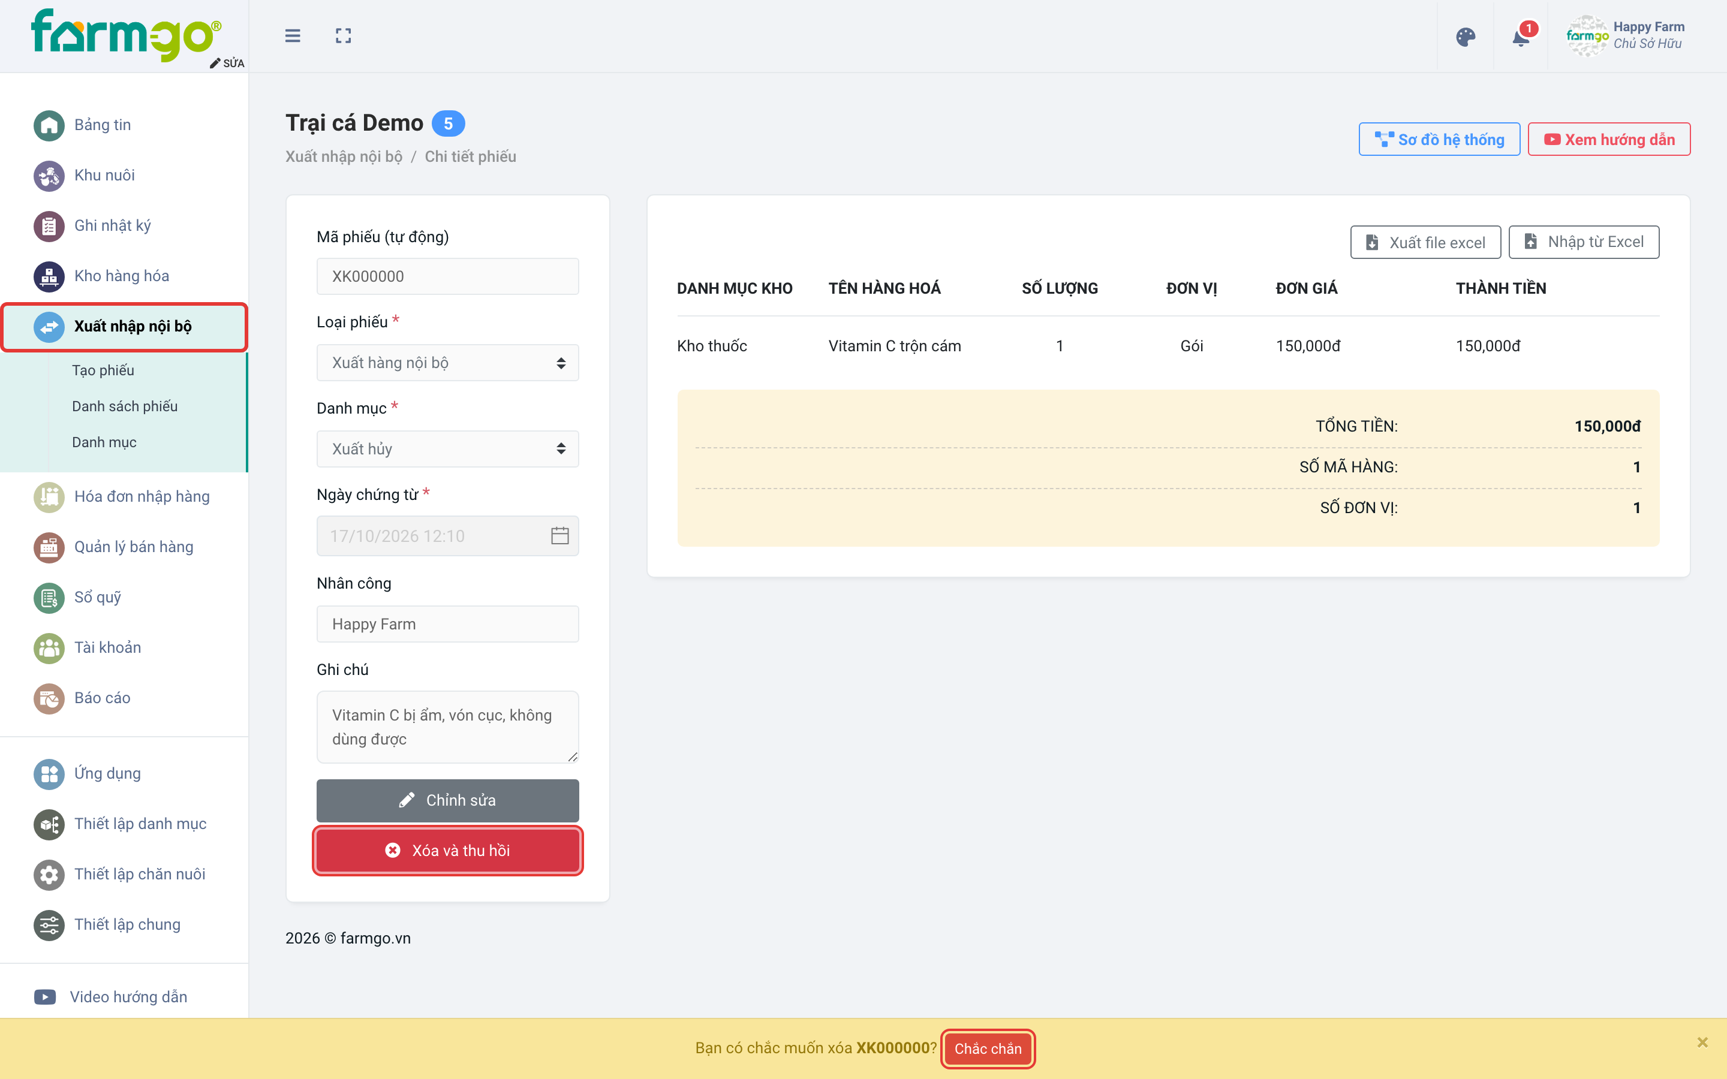Focus the Ghi chú notes textarea

pyautogui.click(x=447, y=727)
